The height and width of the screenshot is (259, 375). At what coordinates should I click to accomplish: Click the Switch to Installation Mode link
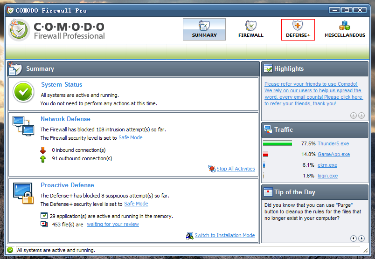[225, 235]
